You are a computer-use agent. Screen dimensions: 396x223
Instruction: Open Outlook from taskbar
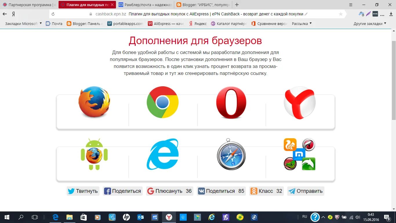click(x=141, y=217)
